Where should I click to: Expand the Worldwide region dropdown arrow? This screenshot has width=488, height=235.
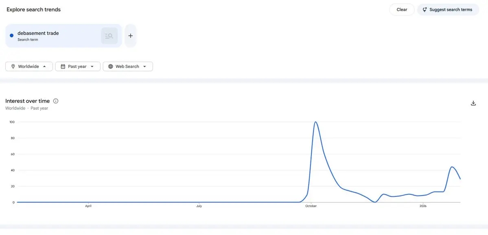coord(44,66)
